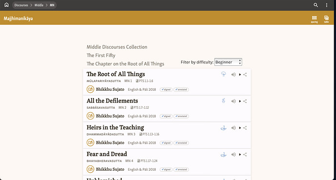Click PTS 1.13–1.16 reference

click(149, 134)
